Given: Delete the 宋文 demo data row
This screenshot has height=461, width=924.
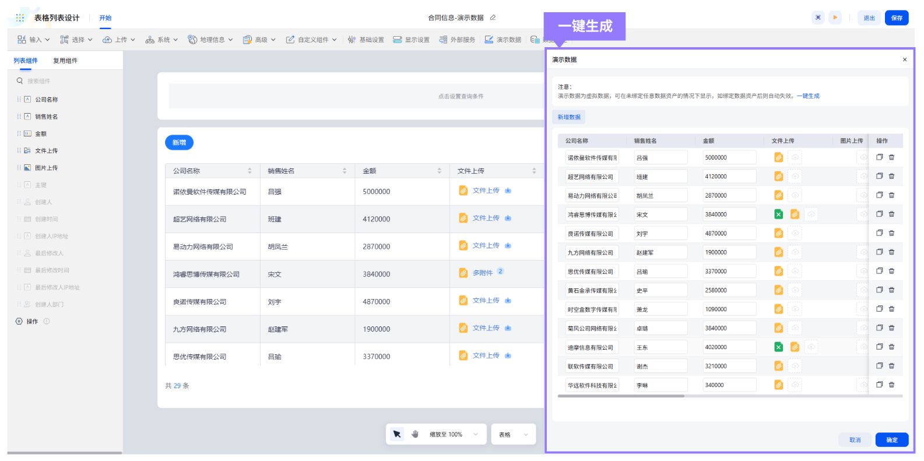Looking at the screenshot, I should click(891, 214).
